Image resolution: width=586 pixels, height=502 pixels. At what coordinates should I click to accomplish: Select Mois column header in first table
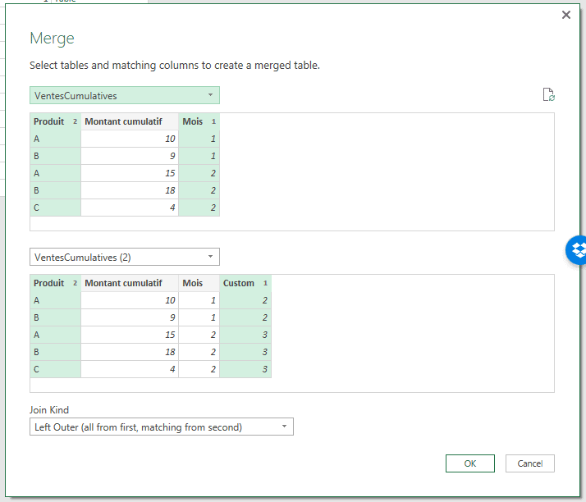193,121
